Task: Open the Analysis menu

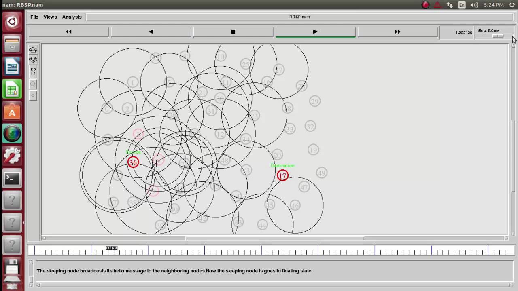Action: (72, 17)
